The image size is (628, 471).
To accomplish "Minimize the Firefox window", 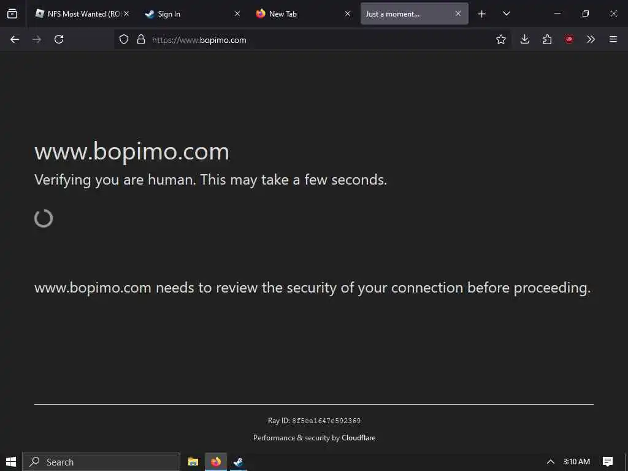I will click(557, 13).
